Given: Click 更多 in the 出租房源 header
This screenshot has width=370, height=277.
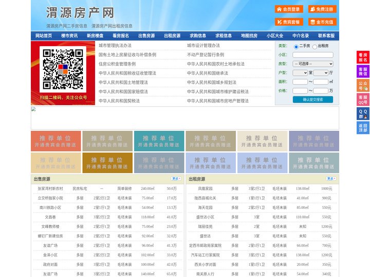Looking at the screenshot, I should [x=331, y=179].
